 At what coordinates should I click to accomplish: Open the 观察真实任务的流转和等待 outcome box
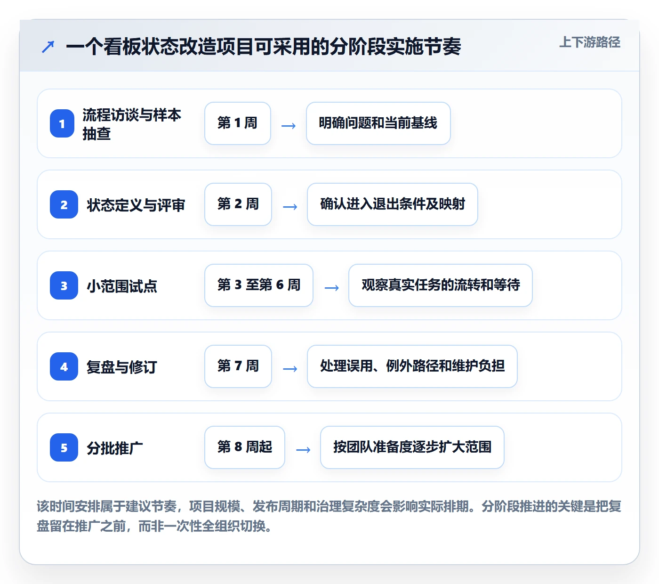click(x=441, y=285)
